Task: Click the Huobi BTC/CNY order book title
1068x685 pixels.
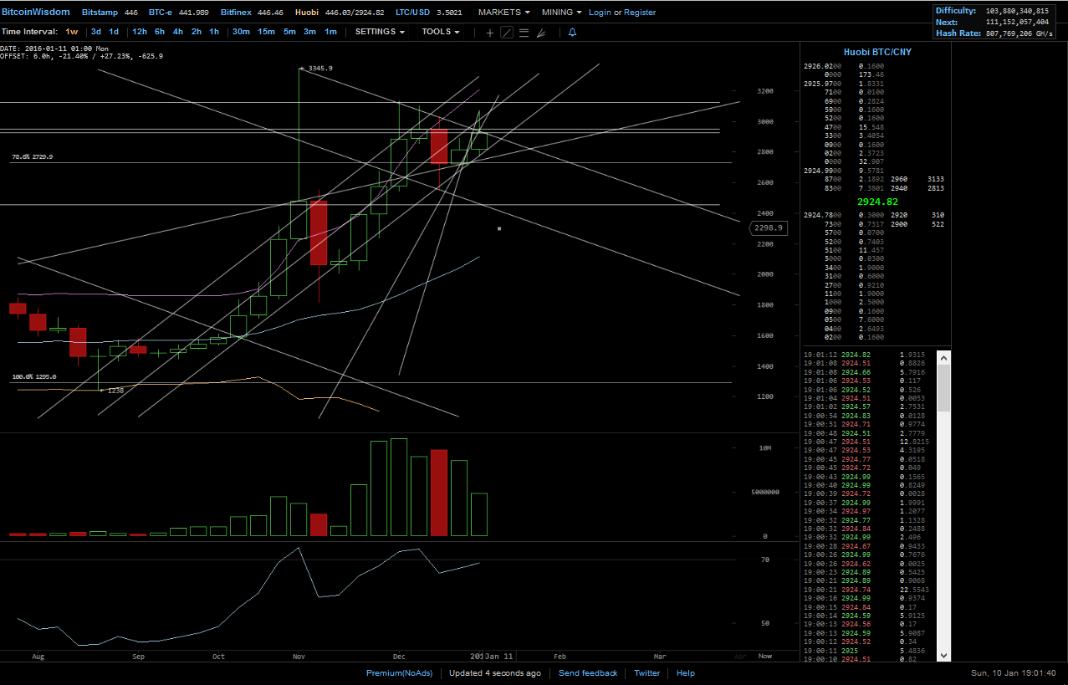Action: [877, 52]
